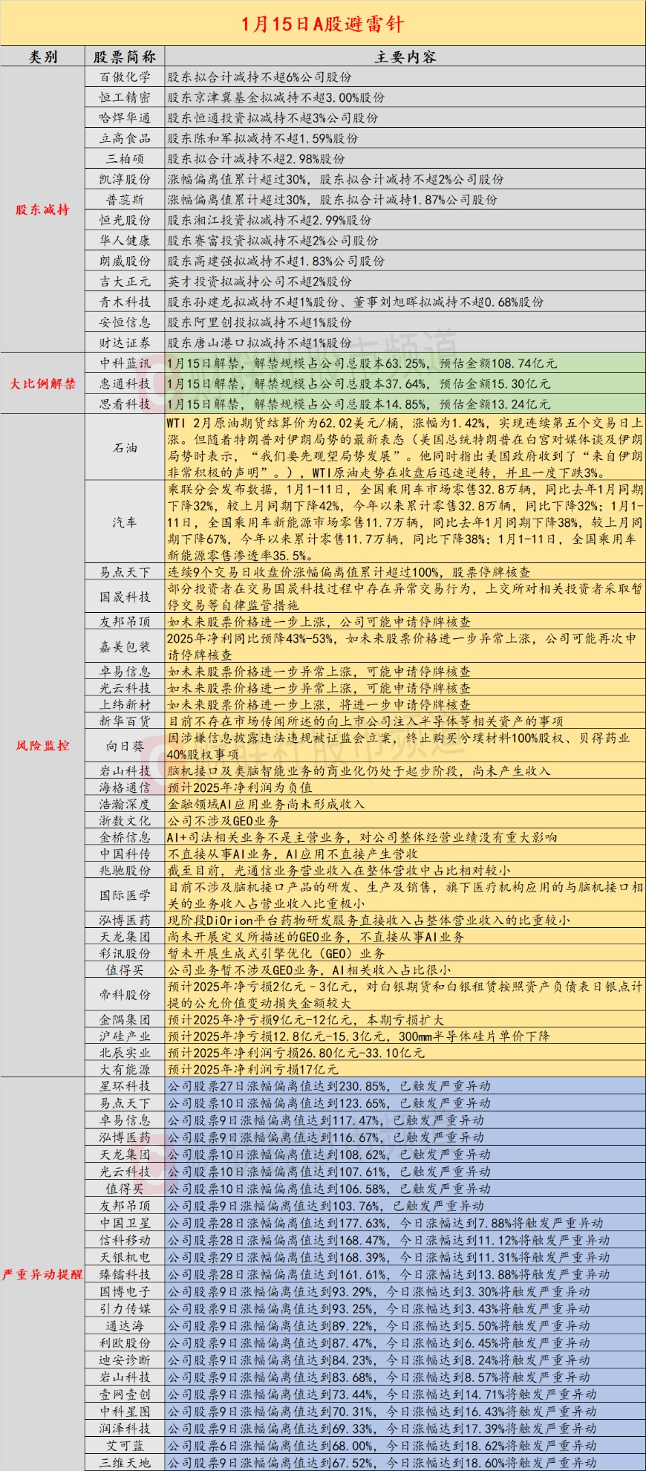Select stock name 三柏硕

[125, 159]
